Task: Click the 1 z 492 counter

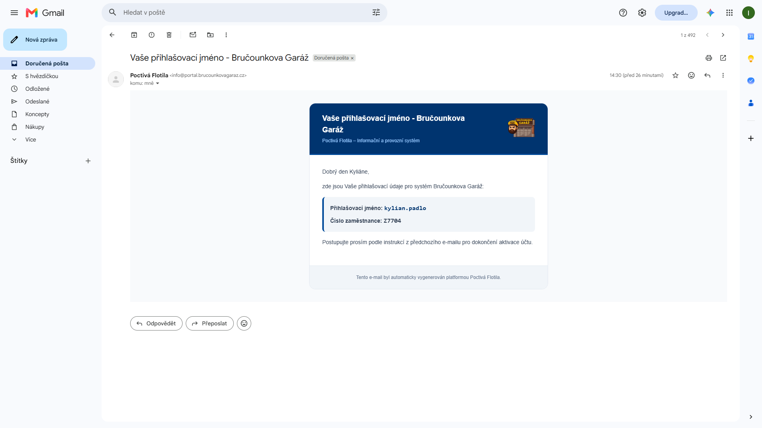Action: (x=688, y=35)
